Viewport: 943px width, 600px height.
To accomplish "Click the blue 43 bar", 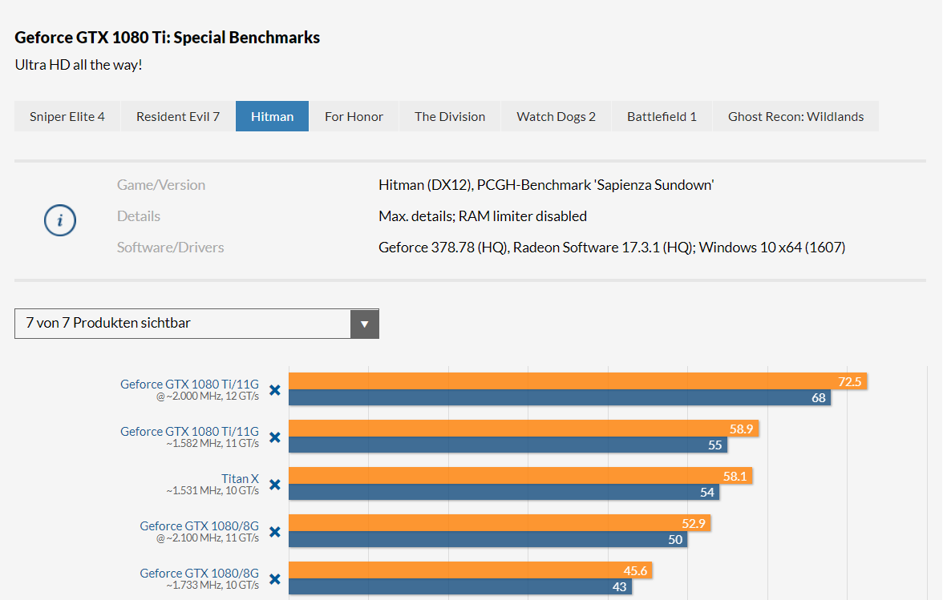I will click(x=460, y=587).
